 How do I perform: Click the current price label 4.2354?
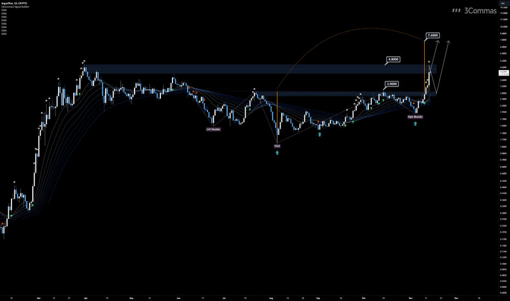[503, 72]
